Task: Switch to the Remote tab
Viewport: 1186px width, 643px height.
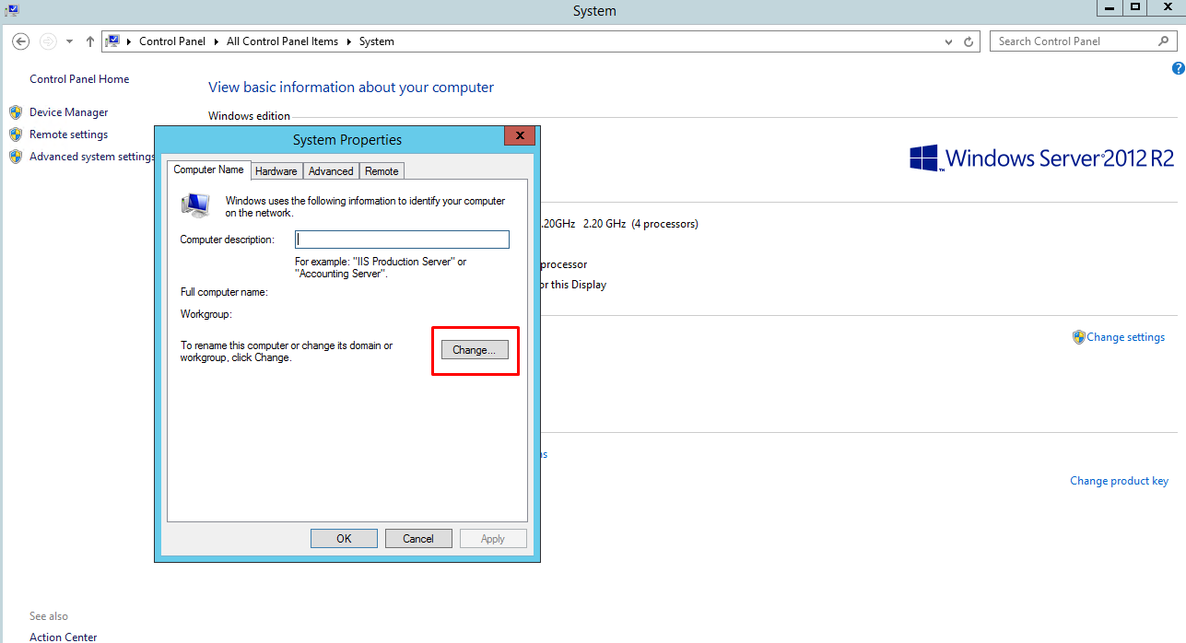Action: click(382, 171)
